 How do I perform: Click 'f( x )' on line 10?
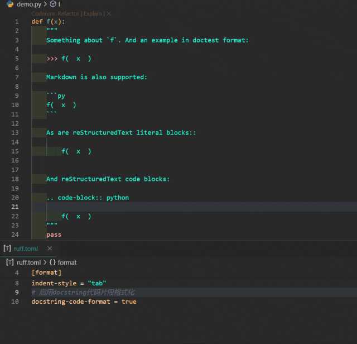[61, 105]
